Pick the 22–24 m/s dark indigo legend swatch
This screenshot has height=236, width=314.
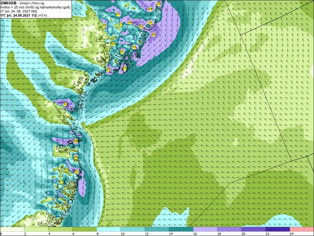(278, 229)
